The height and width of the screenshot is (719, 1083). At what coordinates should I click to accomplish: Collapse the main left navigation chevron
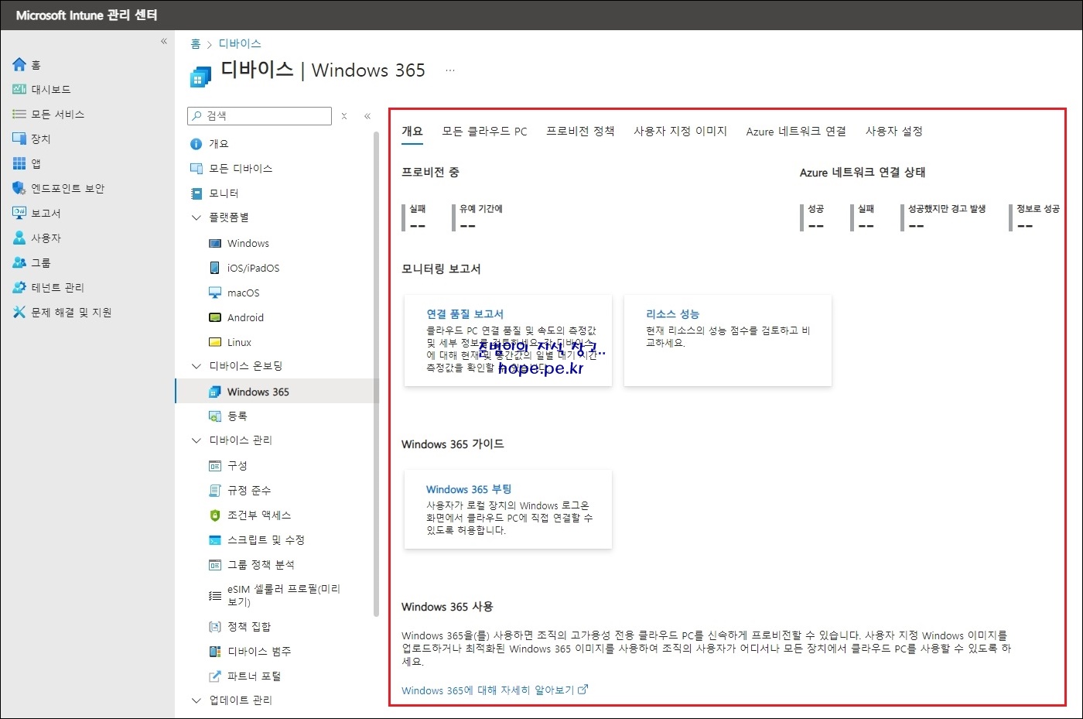(x=164, y=41)
